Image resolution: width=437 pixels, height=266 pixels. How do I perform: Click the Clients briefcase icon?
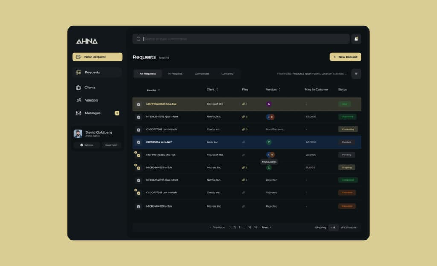point(79,88)
